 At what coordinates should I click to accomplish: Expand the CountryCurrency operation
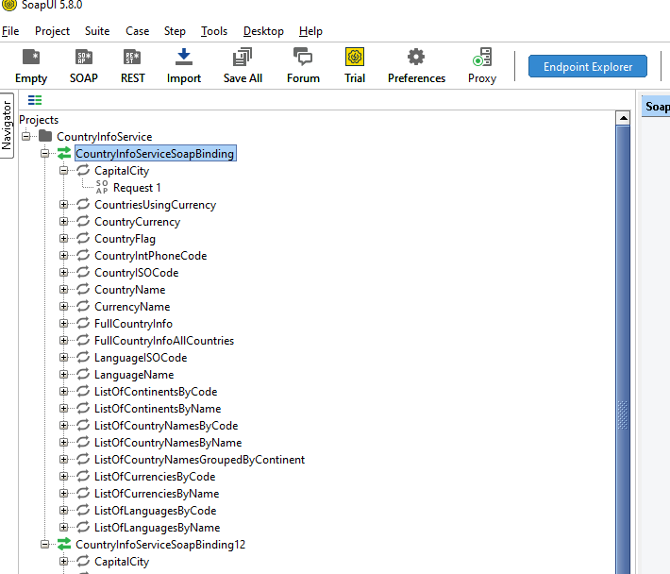click(x=63, y=222)
